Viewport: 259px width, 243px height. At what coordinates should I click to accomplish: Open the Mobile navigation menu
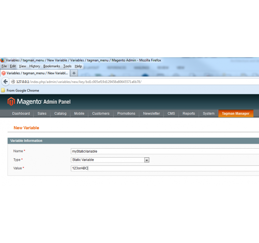79,114
